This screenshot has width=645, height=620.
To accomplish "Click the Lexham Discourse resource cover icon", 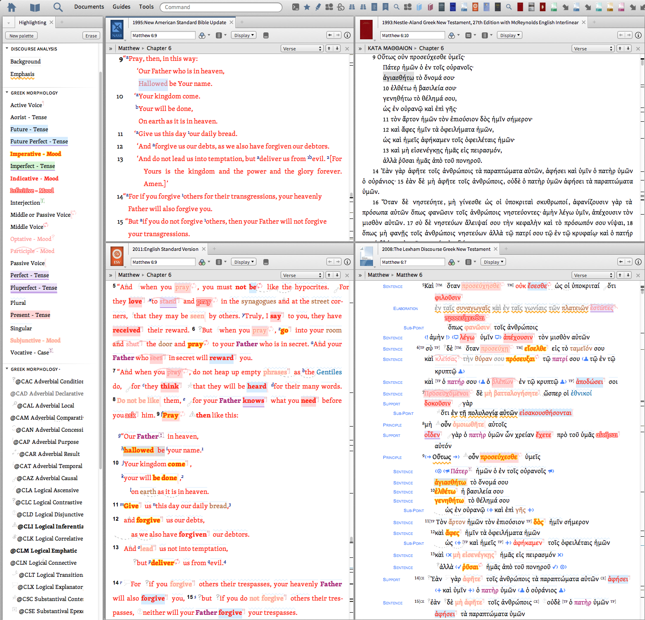I will pos(366,257).
